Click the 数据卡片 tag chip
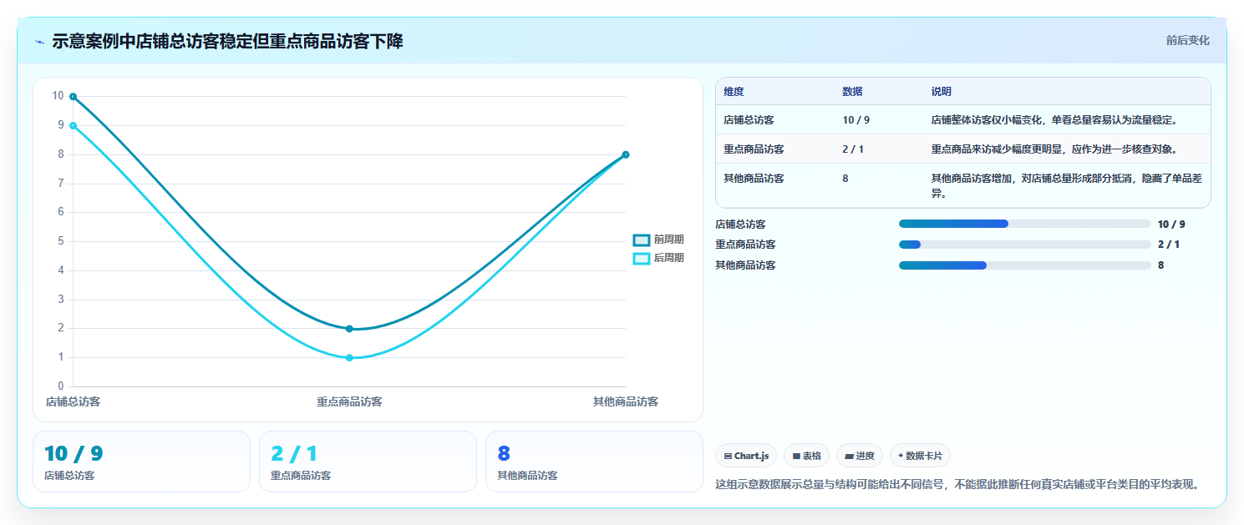1244x525 pixels. coord(920,456)
